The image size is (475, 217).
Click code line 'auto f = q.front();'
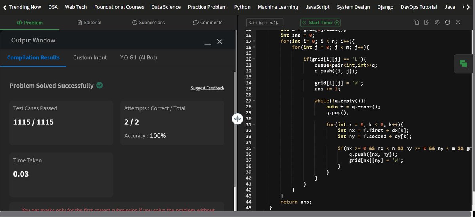[x=353, y=107]
